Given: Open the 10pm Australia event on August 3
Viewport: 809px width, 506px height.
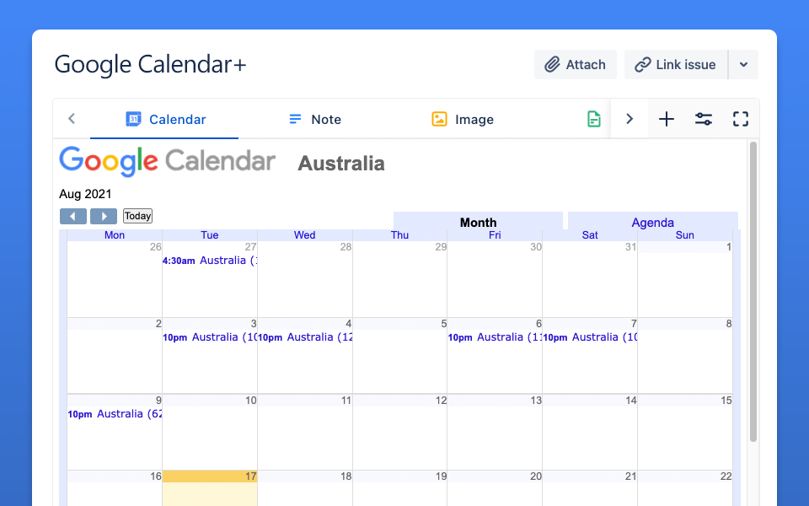Looking at the screenshot, I should (x=210, y=337).
